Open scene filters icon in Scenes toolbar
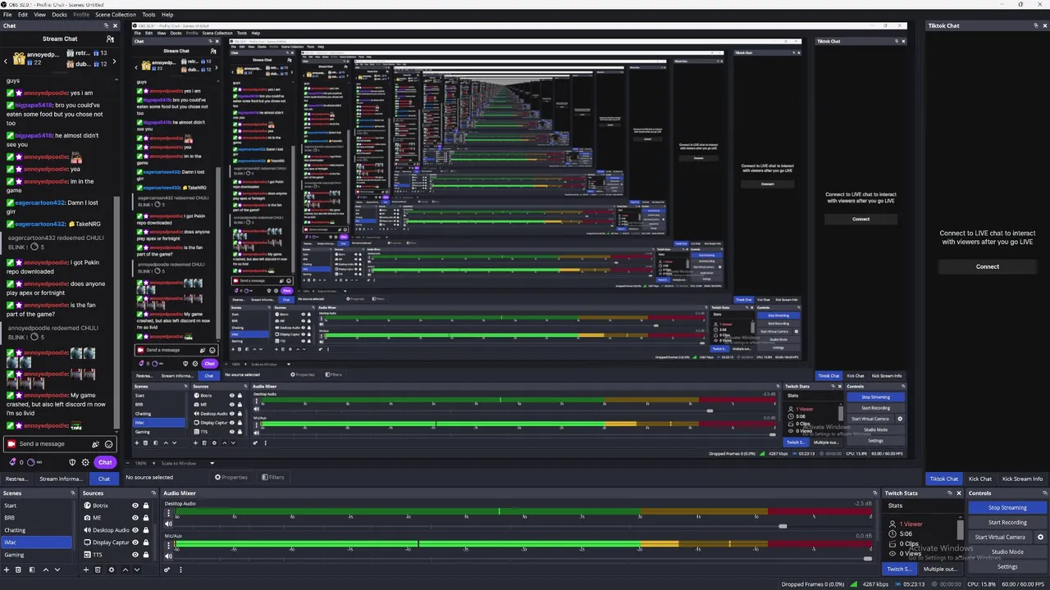1050x590 pixels. coord(32,570)
